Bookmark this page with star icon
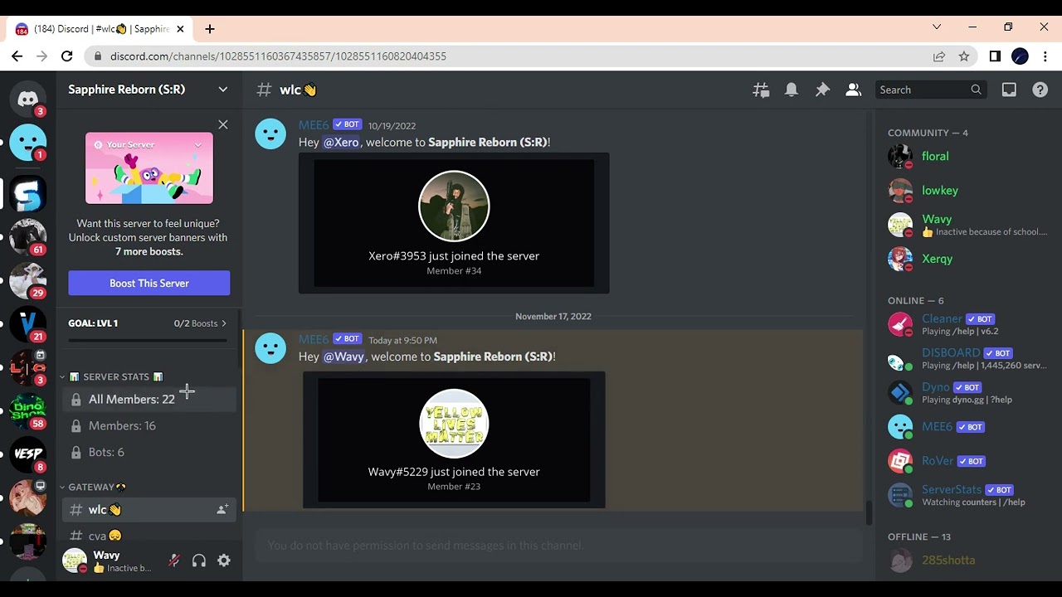 (x=964, y=56)
